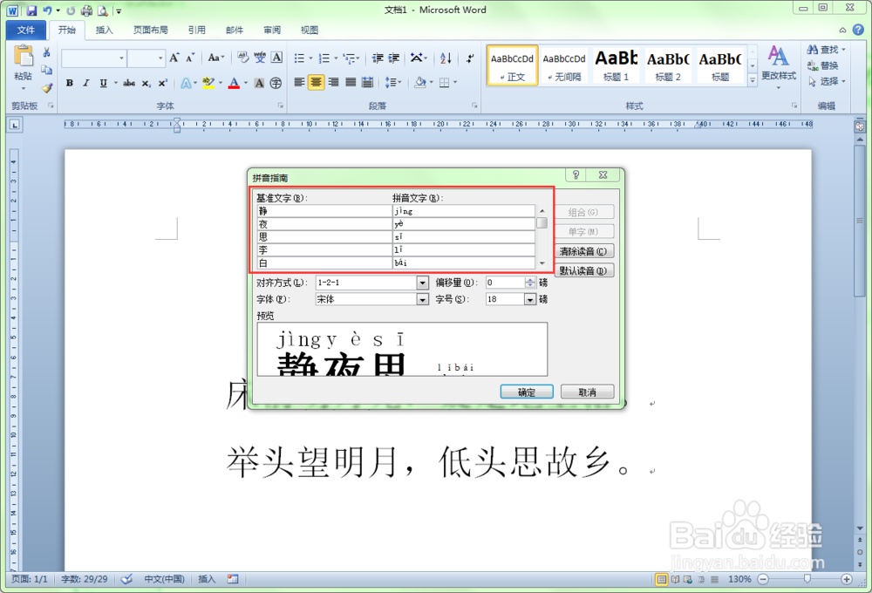This screenshot has width=872, height=593.
Task: Click the zoom slider handle
Action: tap(807, 579)
